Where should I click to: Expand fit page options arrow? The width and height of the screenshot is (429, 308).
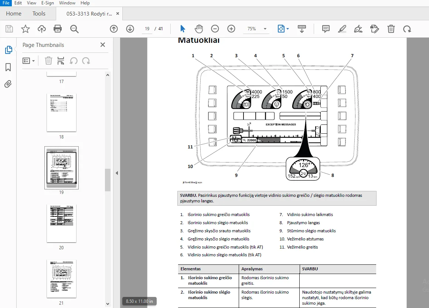pos(287,29)
